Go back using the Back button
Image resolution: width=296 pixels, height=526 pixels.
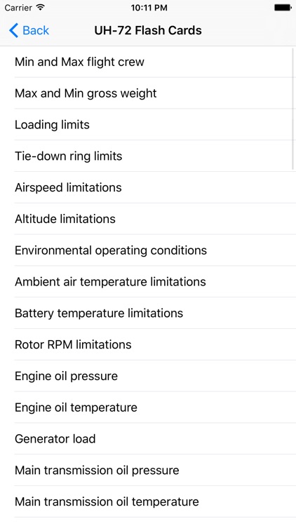tap(29, 30)
